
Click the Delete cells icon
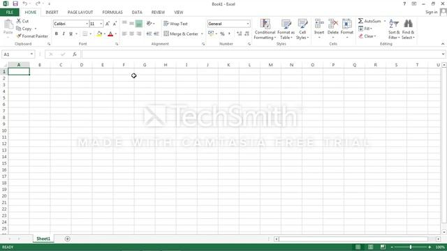[333, 24]
